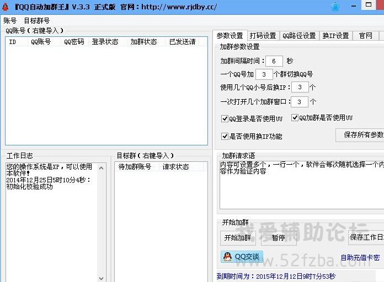Screen dimensions: 384x282
Task: Click the 请求状态 column header
Action: 181,167
